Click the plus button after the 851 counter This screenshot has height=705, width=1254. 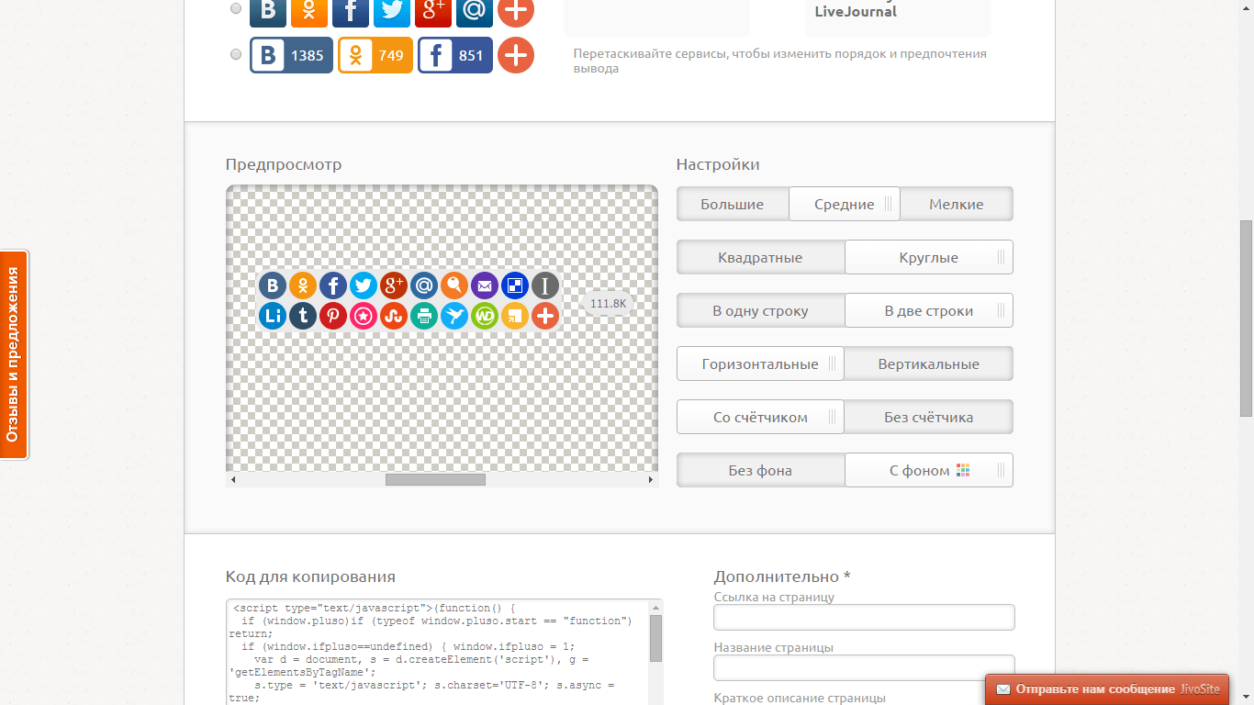516,55
